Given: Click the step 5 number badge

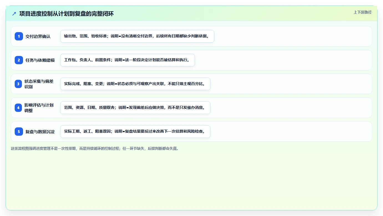Looking at the screenshot, I should click(x=19, y=132).
